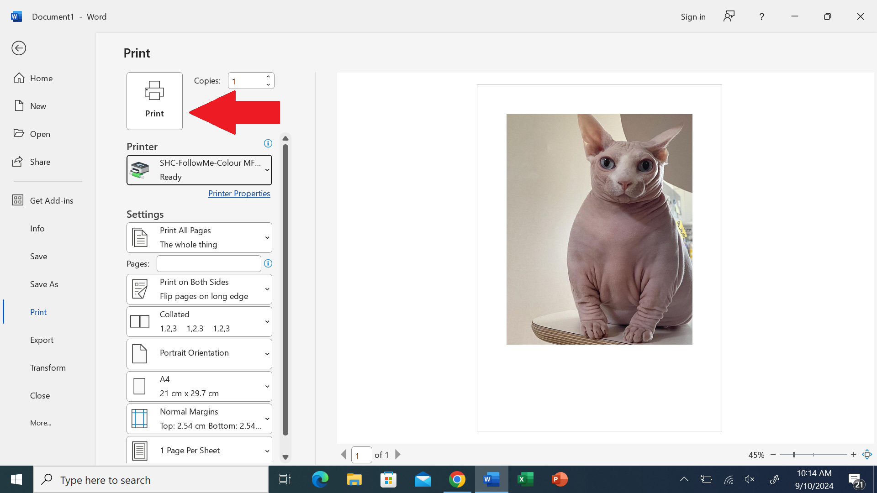Go to next page arrow in preview
Image resolution: width=877 pixels, height=493 pixels.
[398, 455]
